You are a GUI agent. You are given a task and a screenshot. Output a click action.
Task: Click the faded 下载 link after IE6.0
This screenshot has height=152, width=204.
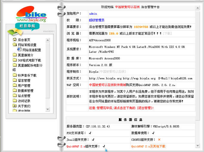pyautogui.click(x=168, y=34)
